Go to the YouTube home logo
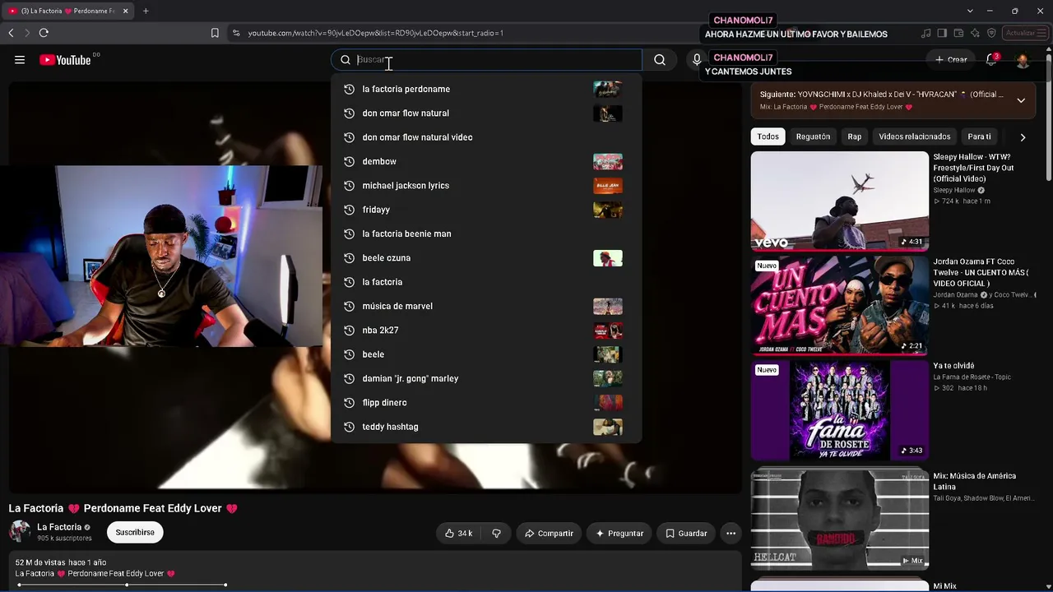Image resolution: width=1053 pixels, height=592 pixels. (x=65, y=60)
